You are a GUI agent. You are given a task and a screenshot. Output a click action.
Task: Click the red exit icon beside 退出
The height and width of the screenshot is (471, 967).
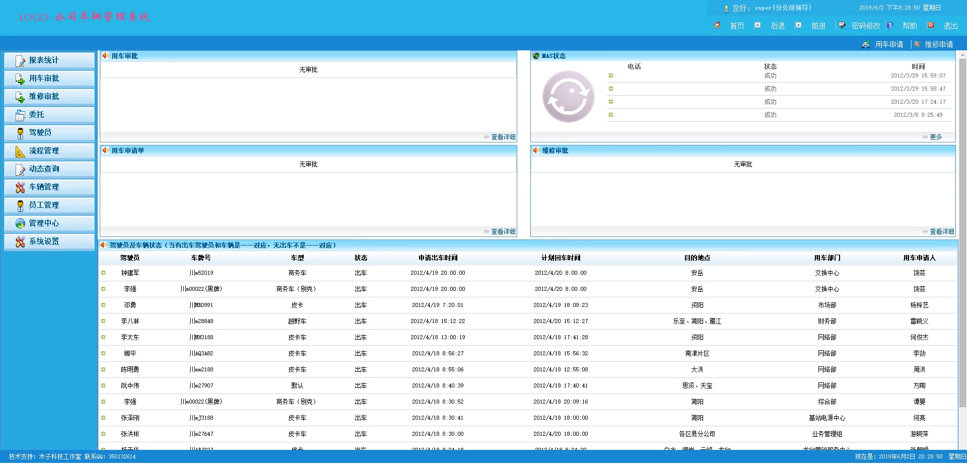click(931, 25)
